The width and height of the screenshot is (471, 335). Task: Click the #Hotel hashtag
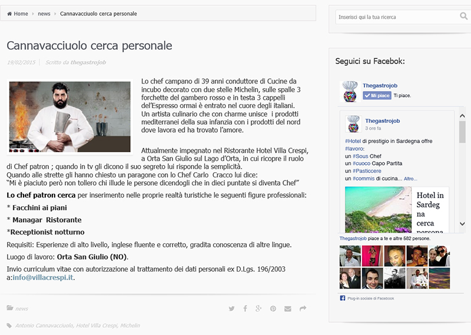tap(353, 141)
